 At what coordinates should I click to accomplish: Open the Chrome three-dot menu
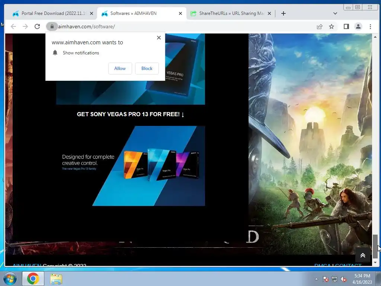370,26
